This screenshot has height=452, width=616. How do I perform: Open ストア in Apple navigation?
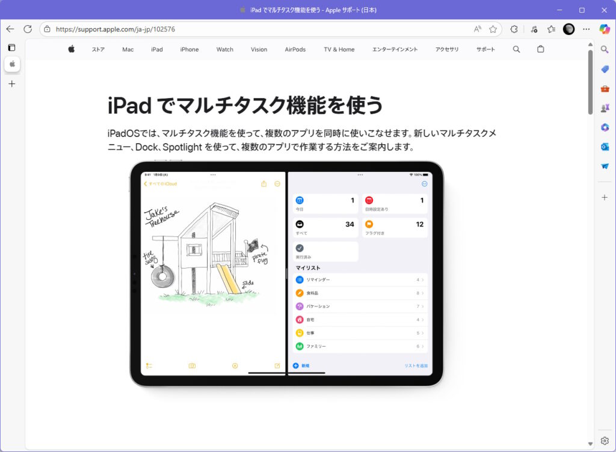(x=98, y=49)
